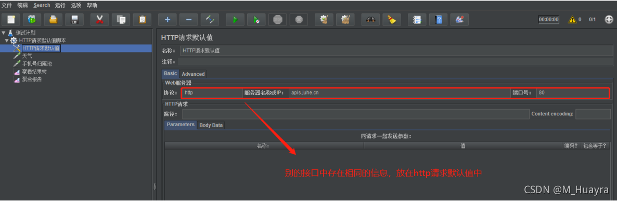The image size is (617, 201).
Task: Select the 测试计划 root item
Action: [25, 33]
